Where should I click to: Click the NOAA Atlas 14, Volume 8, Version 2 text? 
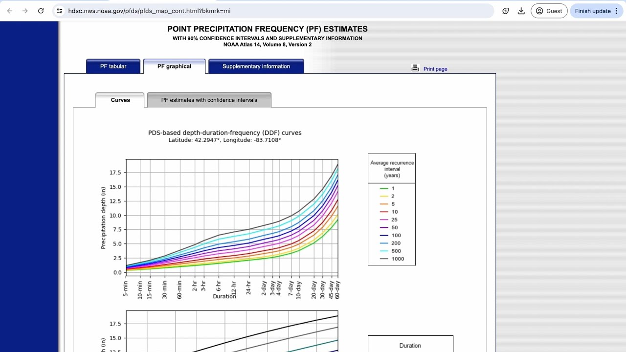268,44
